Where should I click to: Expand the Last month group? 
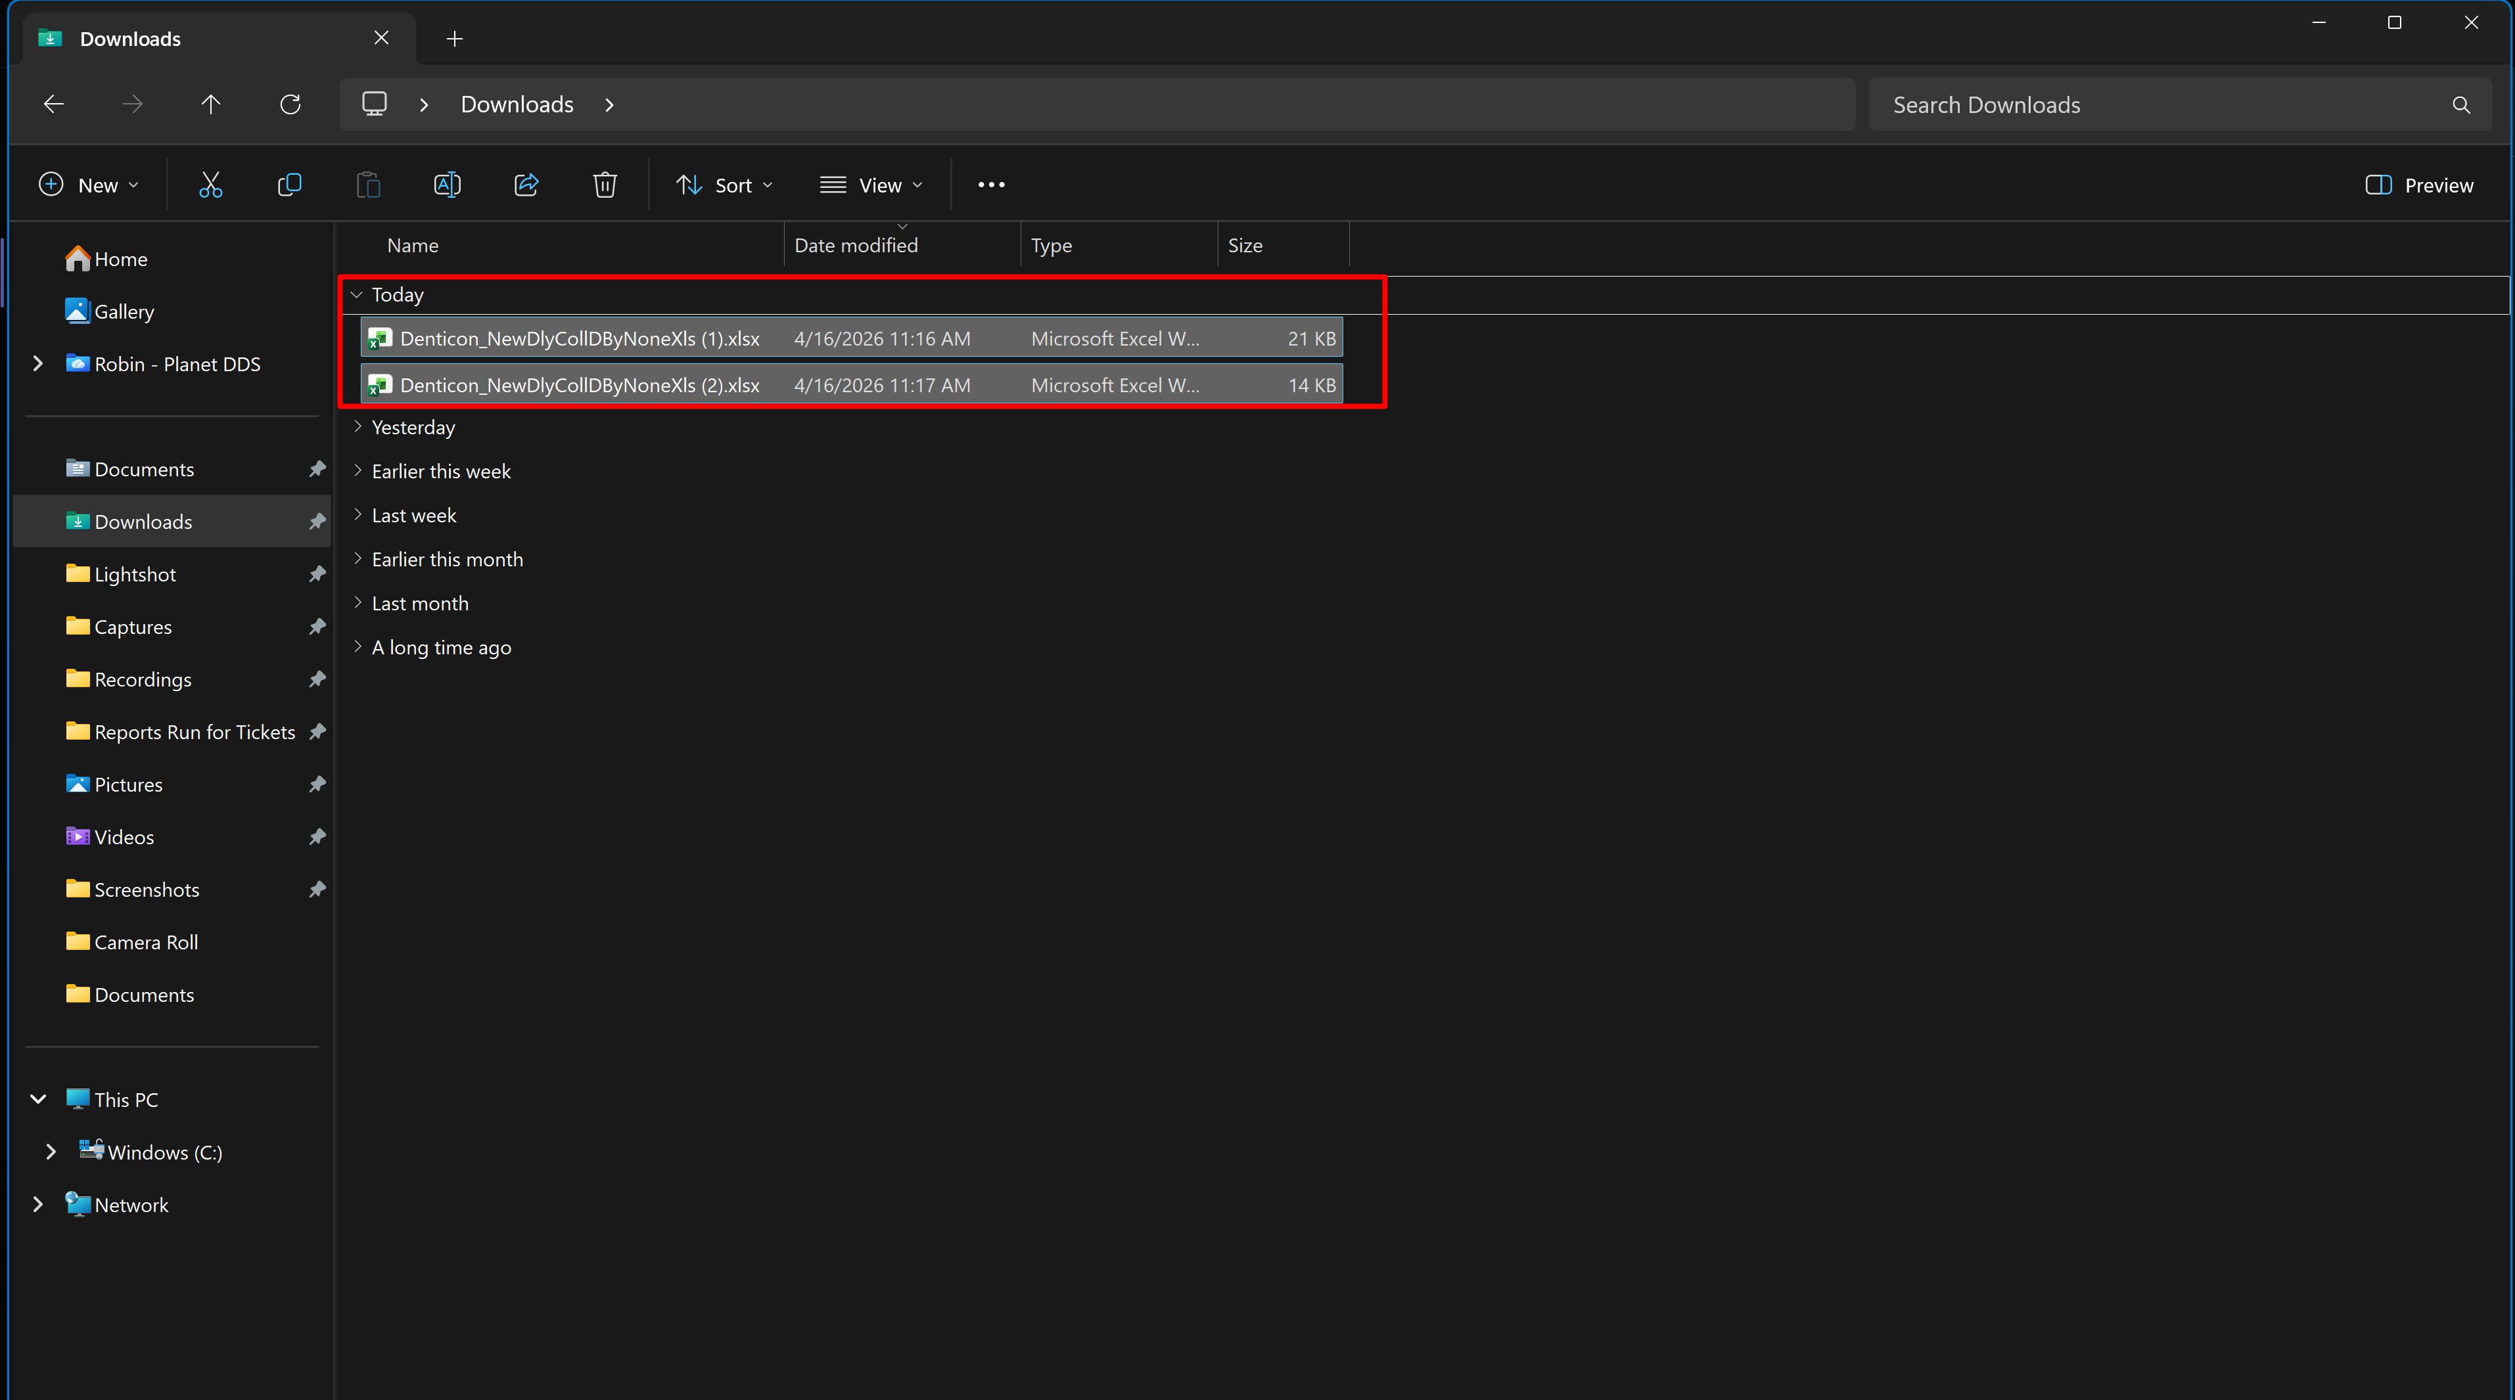tap(358, 602)
